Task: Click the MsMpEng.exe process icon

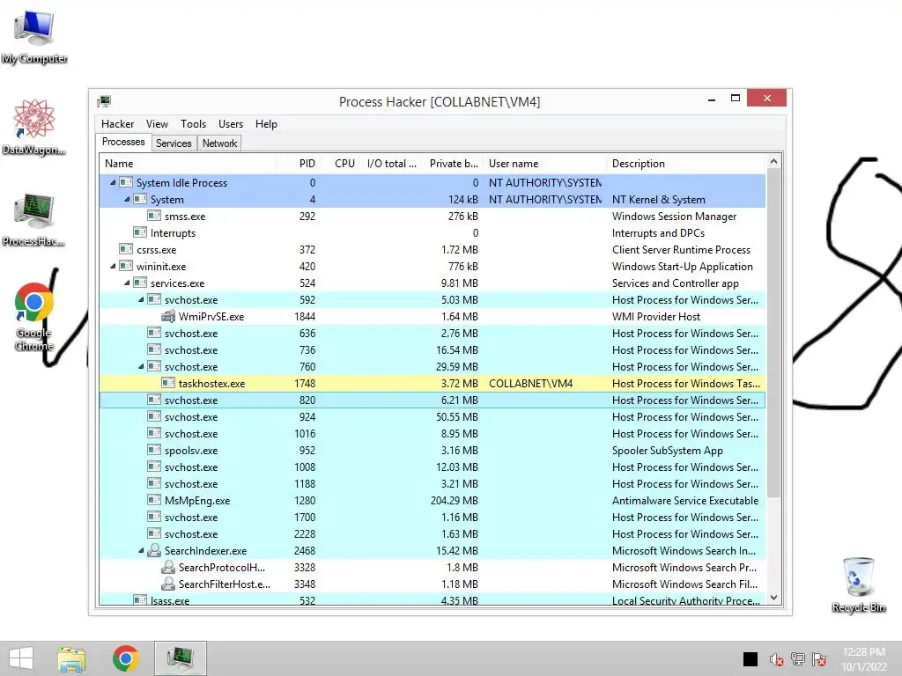Action: (x=153, y=500)
